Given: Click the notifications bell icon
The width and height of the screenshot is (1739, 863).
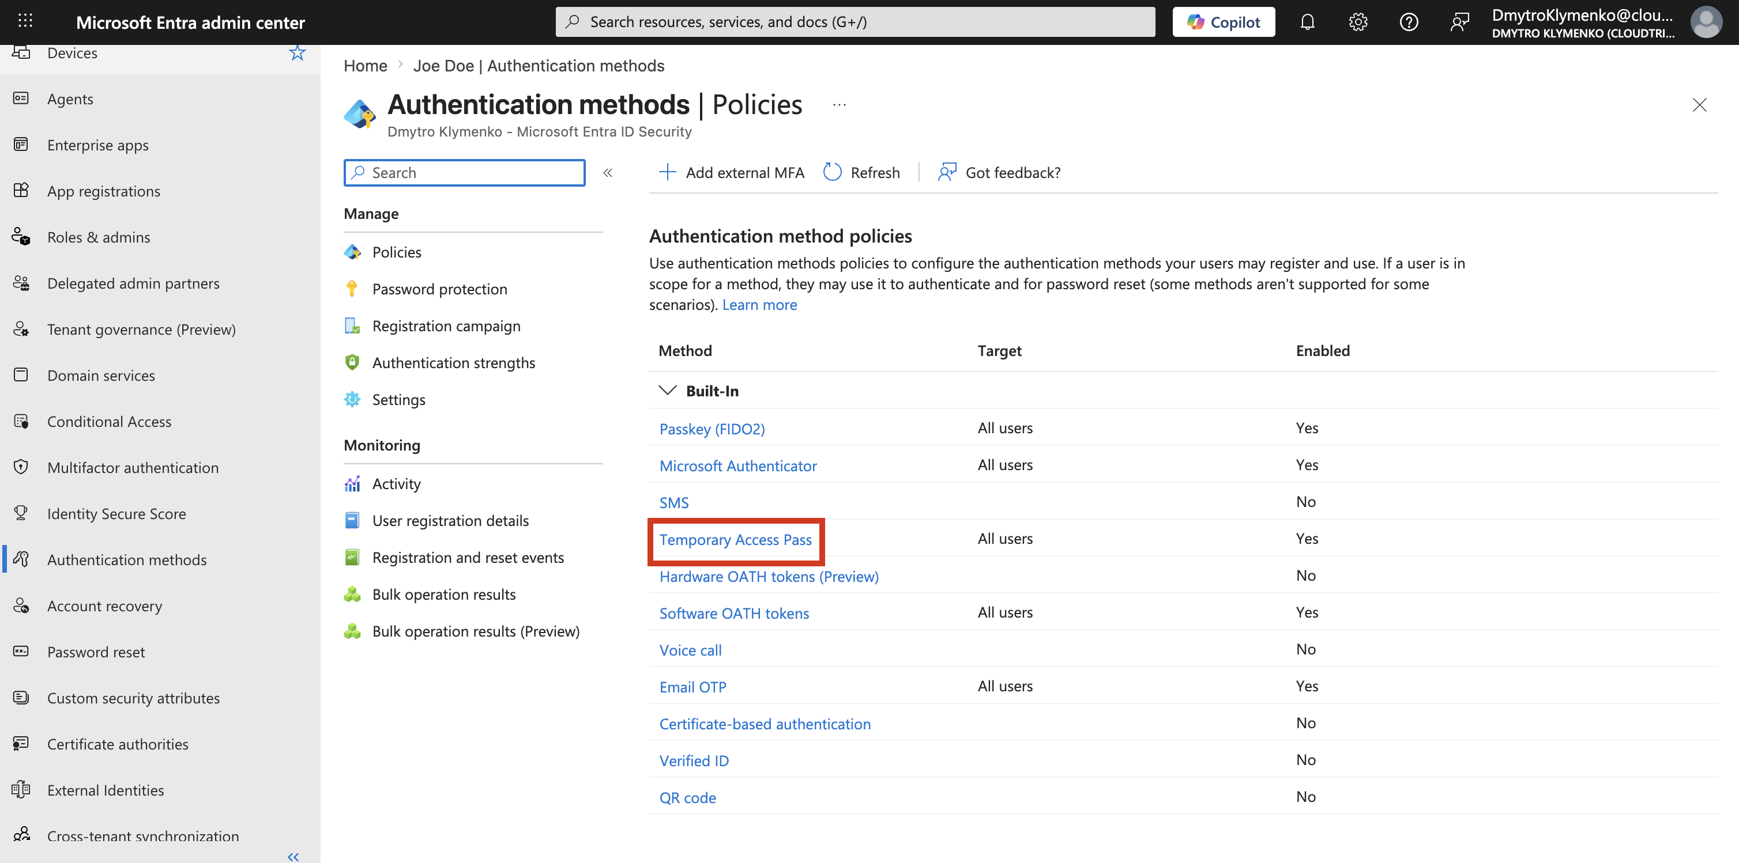Looking at the screenshot, I should tap(1307, 21).
